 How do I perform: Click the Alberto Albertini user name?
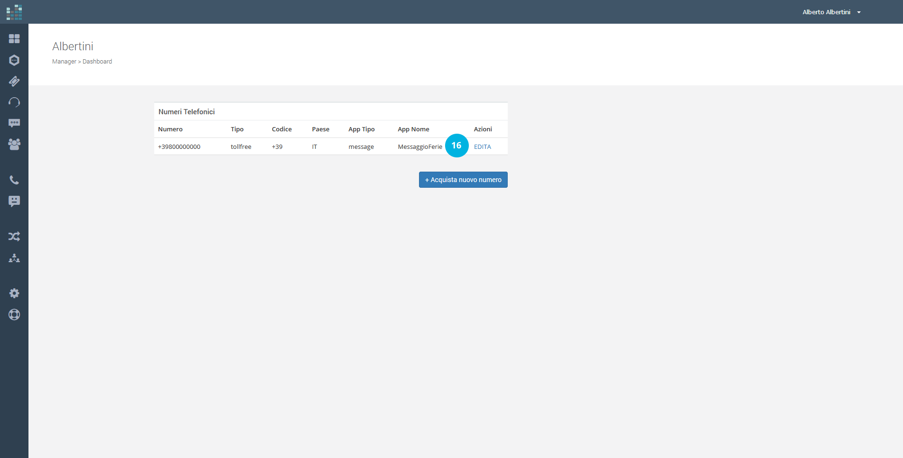pyautogui.click(x=826, y=12)
